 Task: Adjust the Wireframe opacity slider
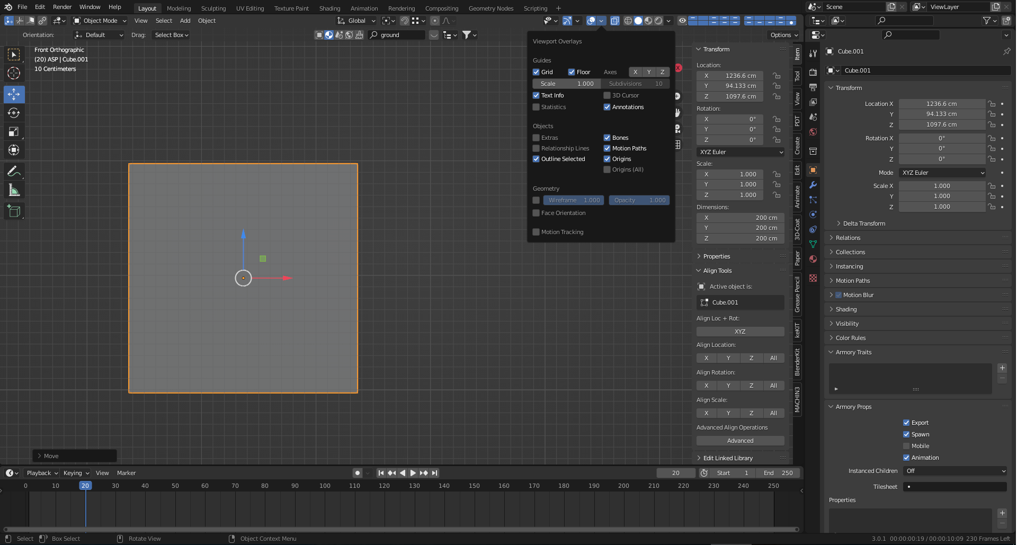coord(573,200)
